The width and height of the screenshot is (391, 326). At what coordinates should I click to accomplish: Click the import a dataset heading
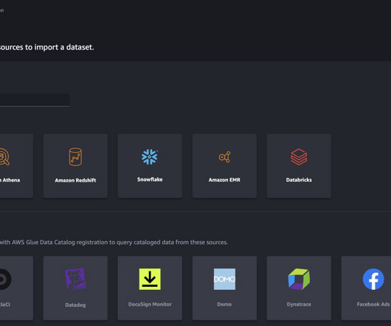[47, 47]
